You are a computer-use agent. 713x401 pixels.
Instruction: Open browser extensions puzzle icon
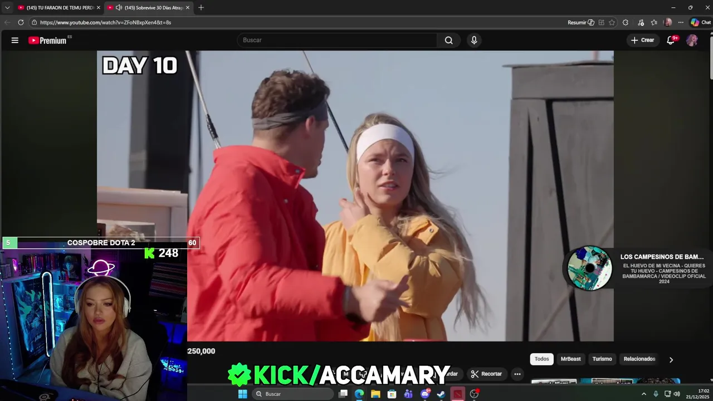point(626,22)
